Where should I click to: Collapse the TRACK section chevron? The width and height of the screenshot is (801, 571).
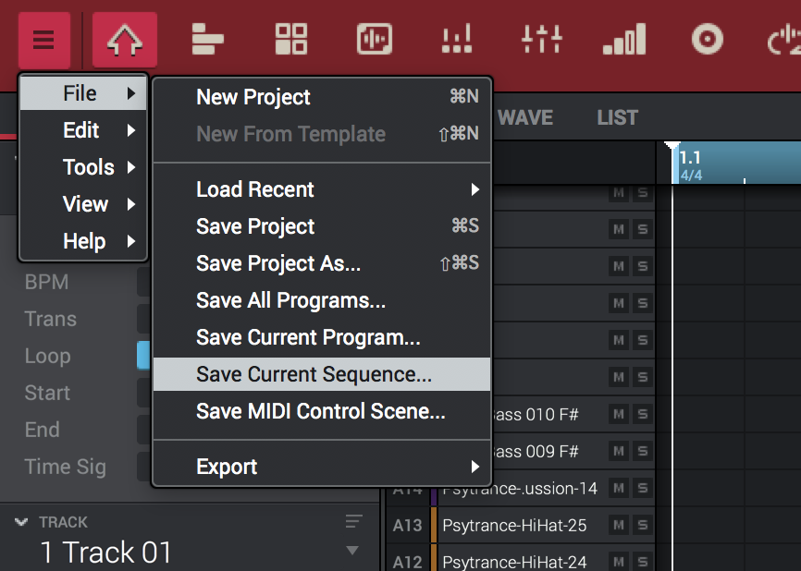[x=22, y=522]
